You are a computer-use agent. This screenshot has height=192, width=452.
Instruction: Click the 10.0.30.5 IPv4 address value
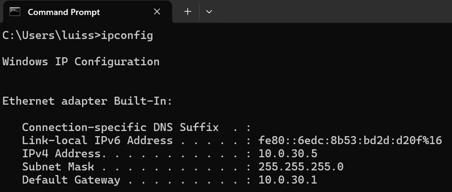pyautogui.click(x=288, y=154)
